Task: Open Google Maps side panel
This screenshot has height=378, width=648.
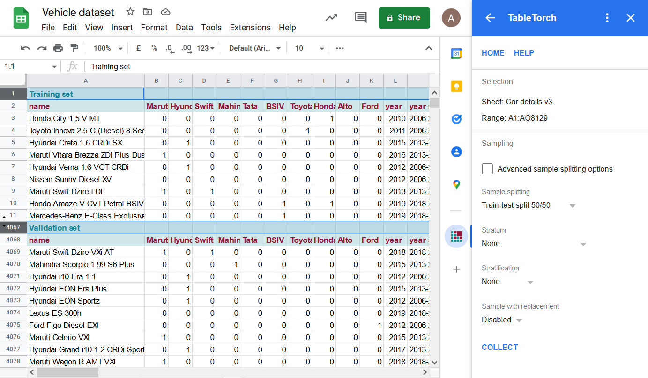Action: pyautogui.click(x=456, y=184)
